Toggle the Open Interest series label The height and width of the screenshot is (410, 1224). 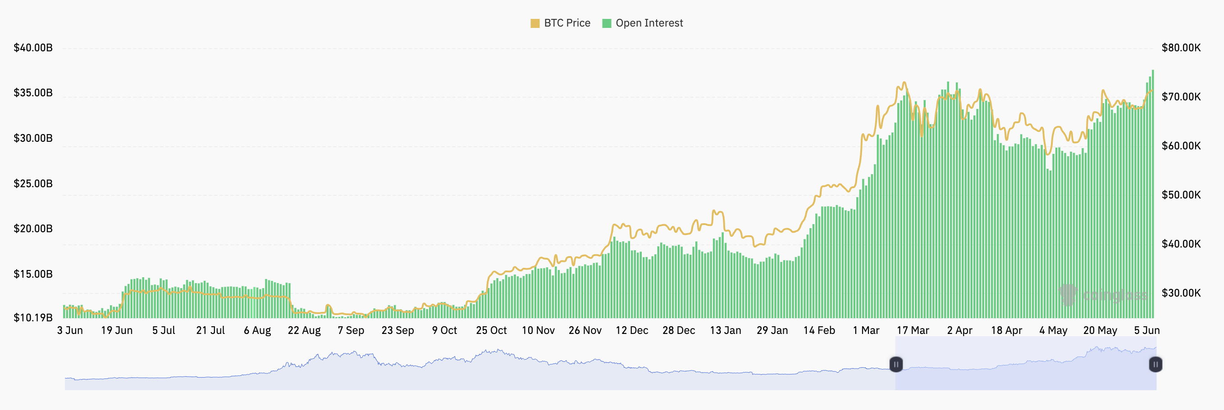649,23
